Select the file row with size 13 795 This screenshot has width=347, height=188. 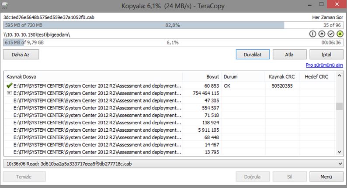(169, 152)
